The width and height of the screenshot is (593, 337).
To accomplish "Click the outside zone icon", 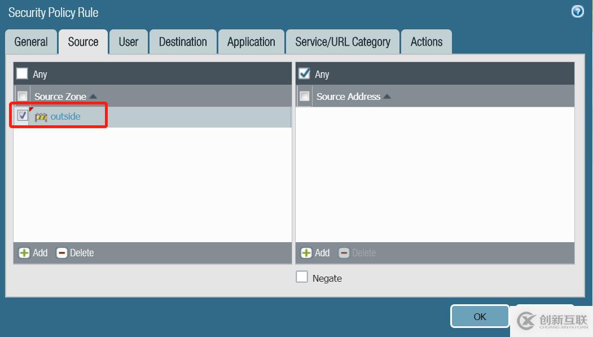I will (41, 117).
